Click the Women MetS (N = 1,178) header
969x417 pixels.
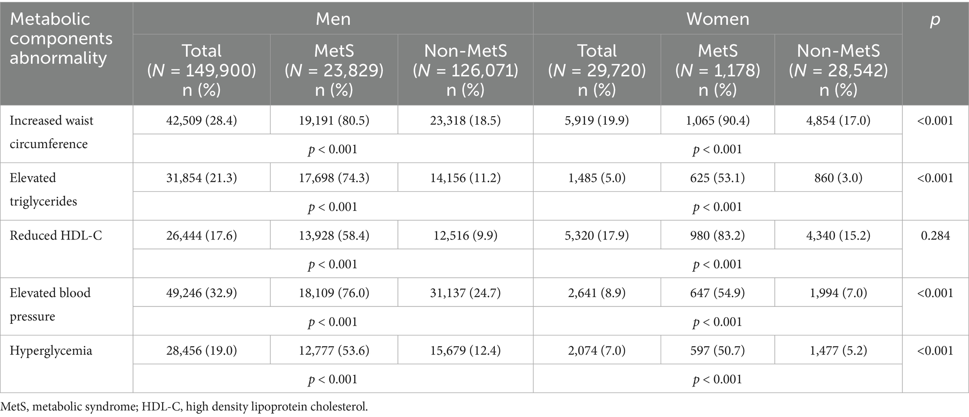717,70
